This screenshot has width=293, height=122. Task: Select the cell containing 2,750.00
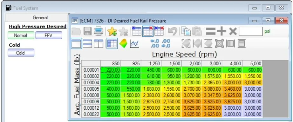172,101
